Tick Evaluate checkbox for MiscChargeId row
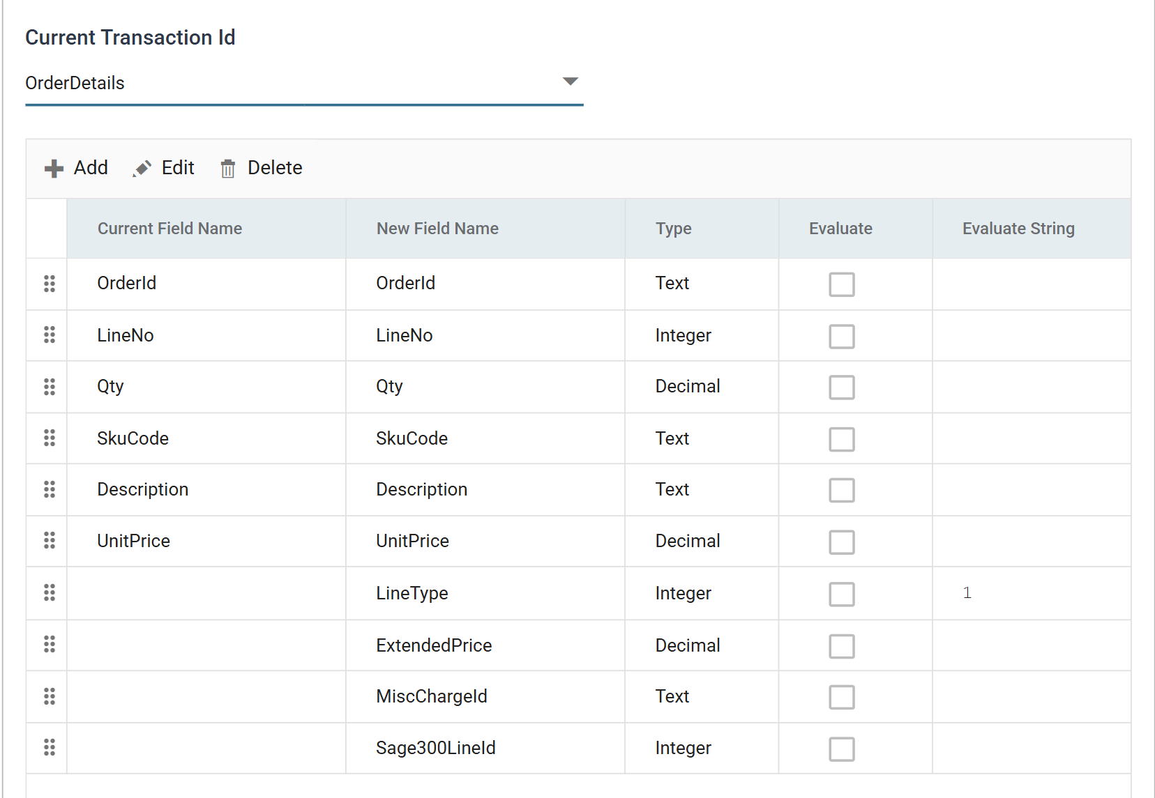Image resolution: width=1155 pixels, height=798 pixels. click(842, 697)
